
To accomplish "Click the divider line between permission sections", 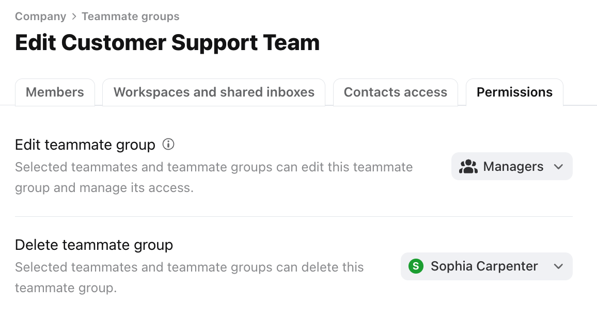I will [x=293, y=216].
